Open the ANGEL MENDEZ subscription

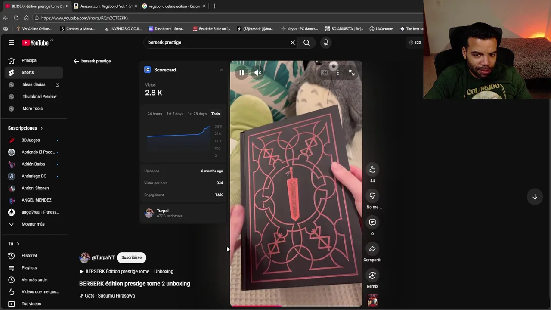point(34,200)
